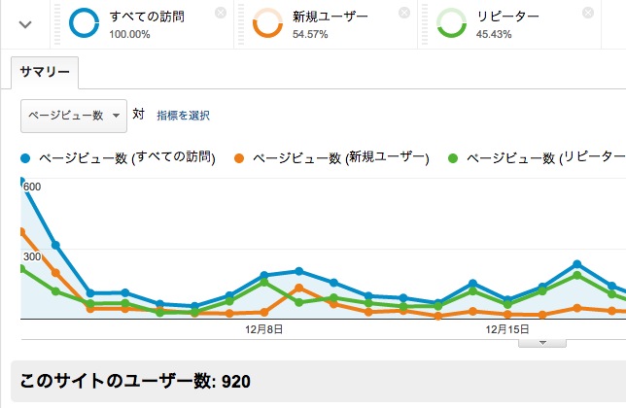Screen dimensions: 626x408
Task: Click the blue legend dot for すべての訪問
Action: click(x=26, y=157)
